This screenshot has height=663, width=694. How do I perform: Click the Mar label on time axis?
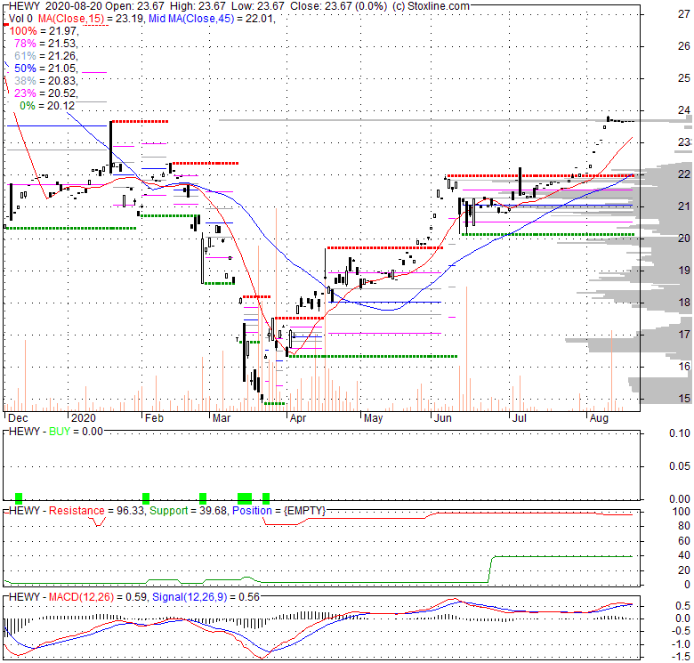(x=222, y=418)
